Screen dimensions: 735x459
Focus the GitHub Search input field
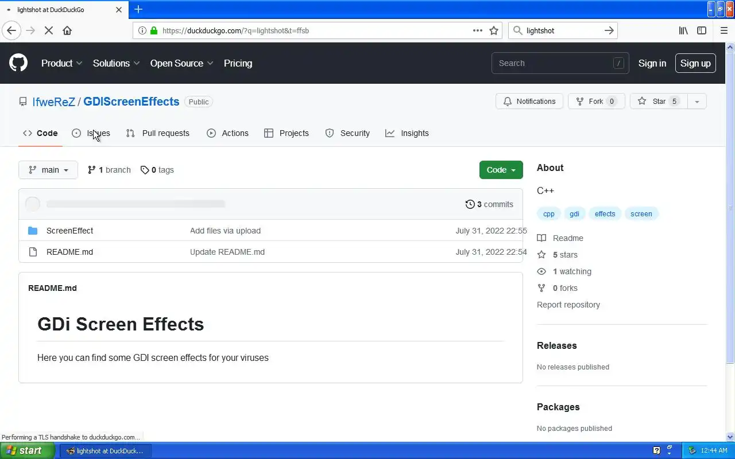click(560, 63)
